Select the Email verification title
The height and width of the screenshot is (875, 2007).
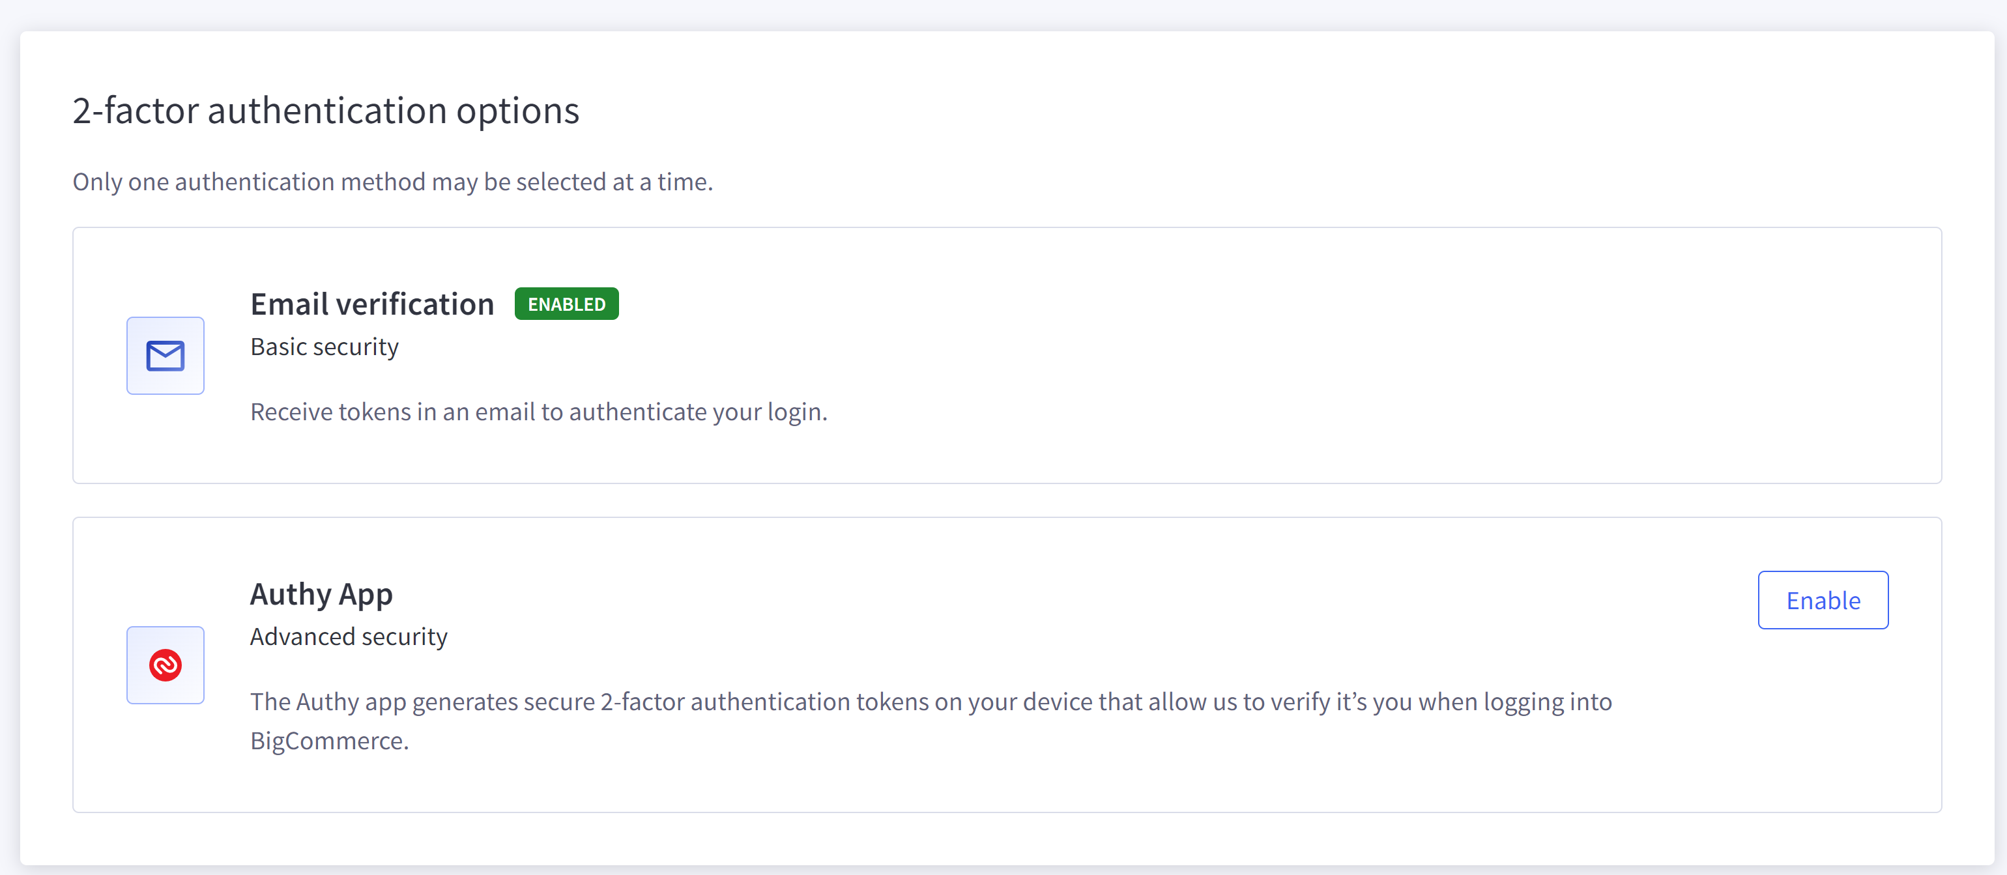[371, 304]
